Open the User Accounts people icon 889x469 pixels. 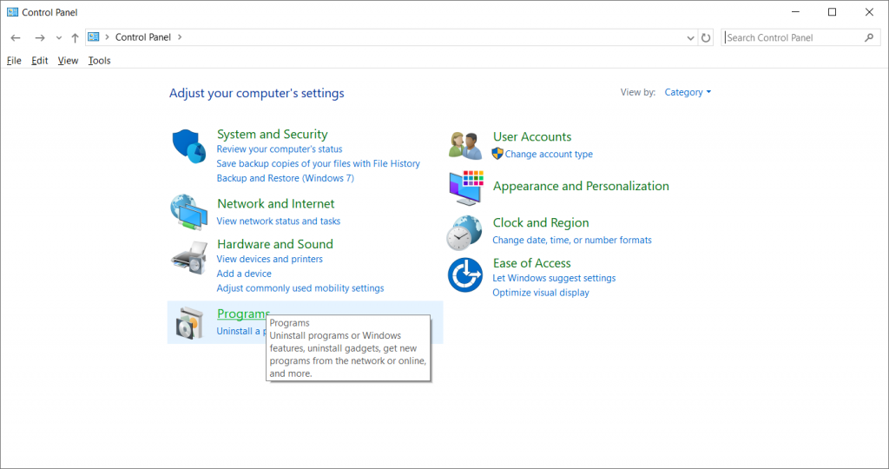[465, 145]
